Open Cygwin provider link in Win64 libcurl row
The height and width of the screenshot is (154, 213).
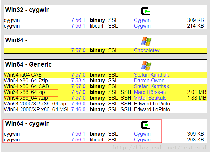pos(142,140)
